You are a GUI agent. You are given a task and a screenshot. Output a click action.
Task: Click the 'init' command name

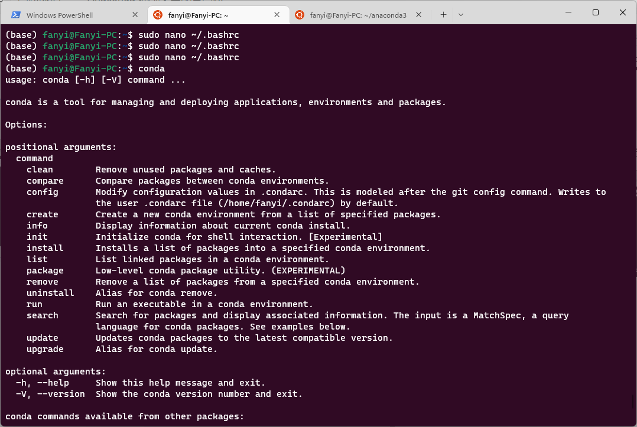point(37,237)
